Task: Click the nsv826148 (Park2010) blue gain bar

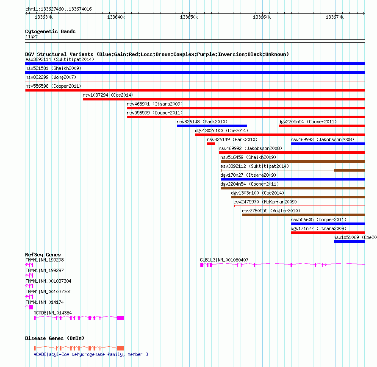Action: pos(212,126)
